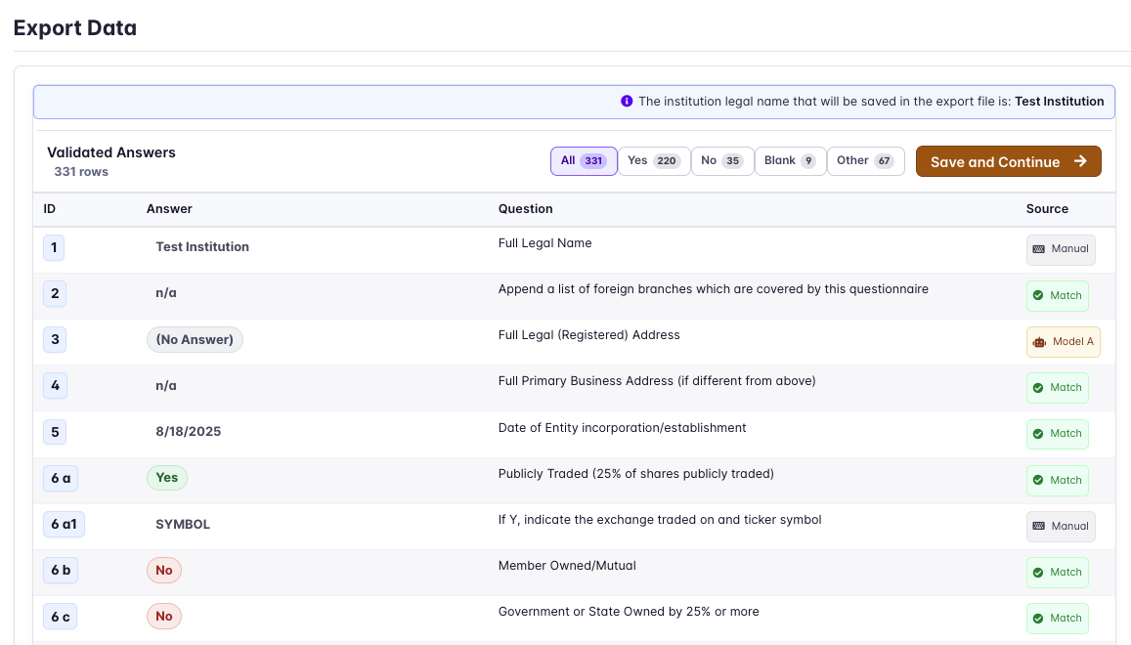
Task: Click the Match check icon on the Publicly Traded row
Action: [1040, 480]
